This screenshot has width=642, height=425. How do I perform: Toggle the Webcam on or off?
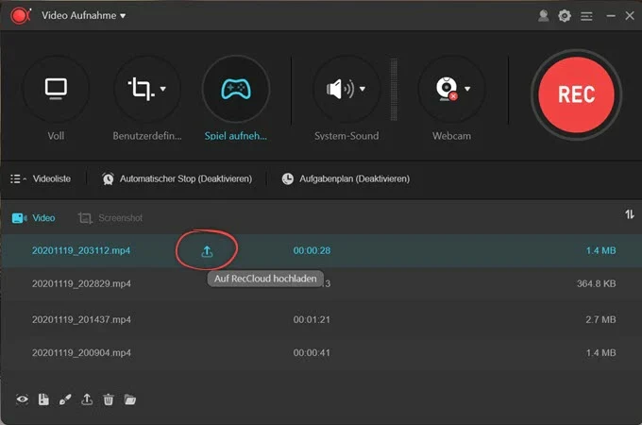(x=447, y=89)
